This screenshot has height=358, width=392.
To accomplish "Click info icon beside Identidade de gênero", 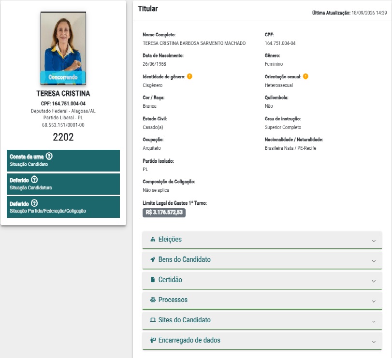I will pyautogui.click(x=190, y=76).
